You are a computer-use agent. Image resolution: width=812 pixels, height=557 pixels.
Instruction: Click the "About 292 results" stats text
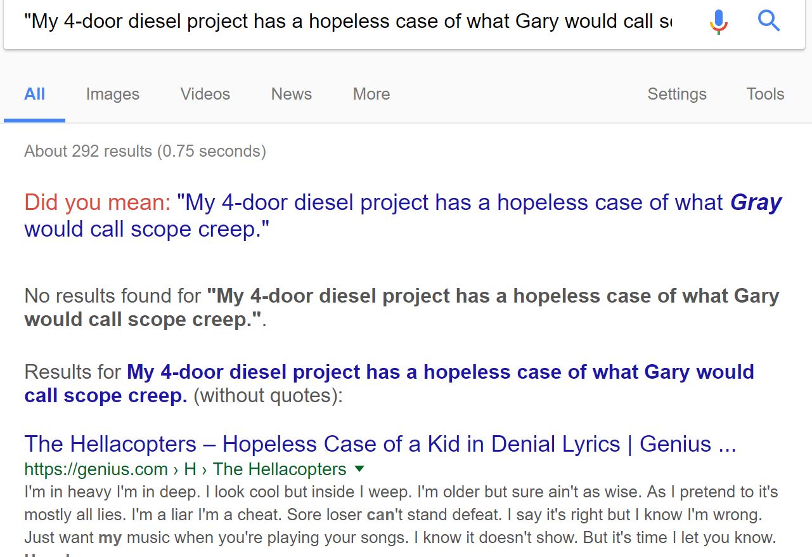pos(145,152)
